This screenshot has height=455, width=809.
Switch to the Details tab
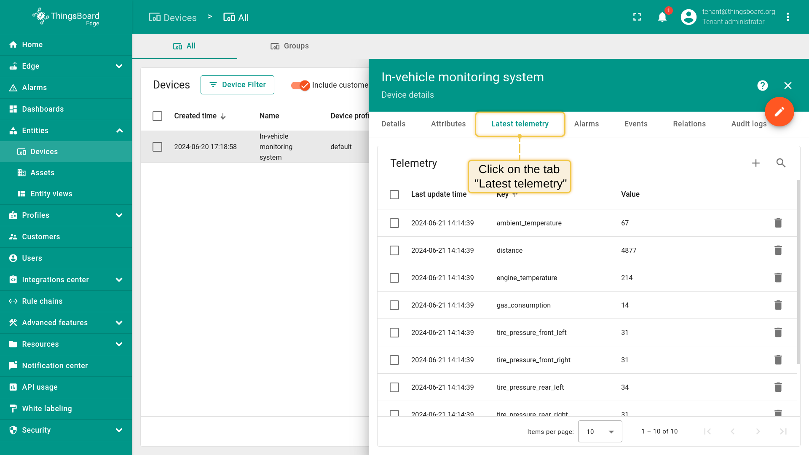393,124
